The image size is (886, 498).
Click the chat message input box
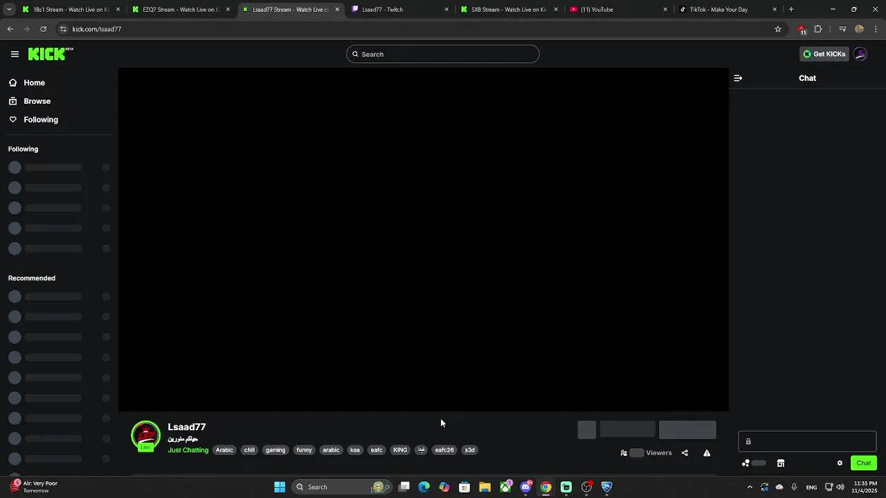point(807,441)
